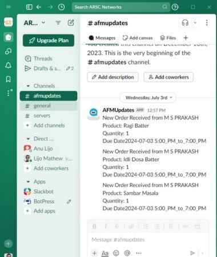Viewport: 217px width, 257px height.
Task: Click the compose new message icon
Action: pos(71,23)
